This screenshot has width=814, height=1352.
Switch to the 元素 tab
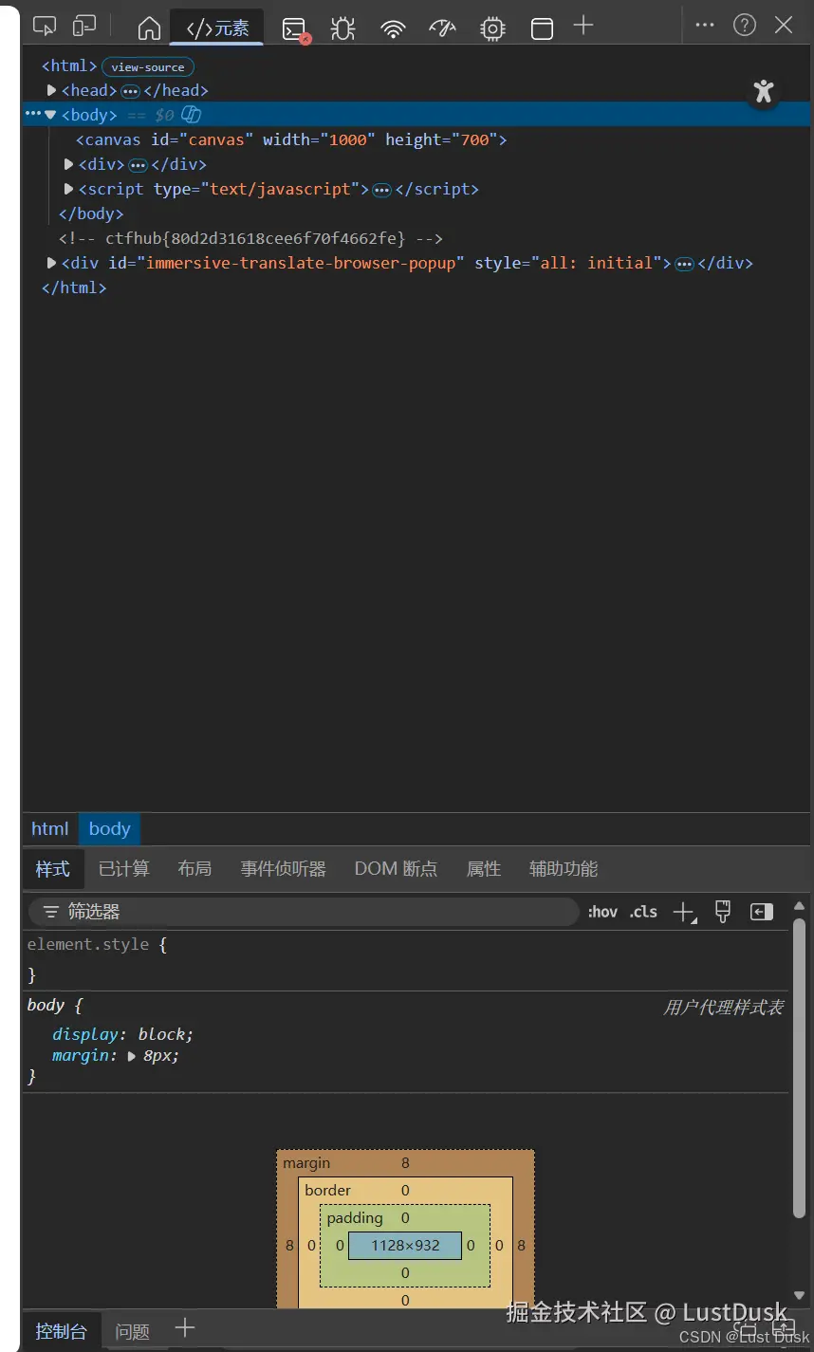pyautogui.click(x=217, y=28)
